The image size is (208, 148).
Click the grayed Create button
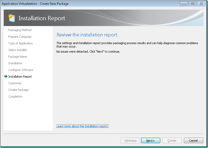[x=172, y=140]
